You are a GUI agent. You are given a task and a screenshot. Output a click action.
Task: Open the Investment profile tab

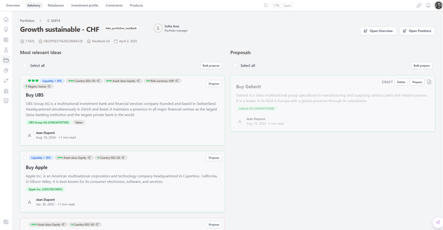click(85, 6)
